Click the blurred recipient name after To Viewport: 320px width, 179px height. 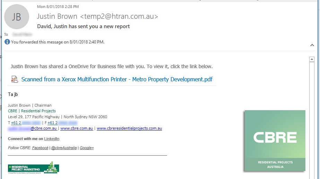tap(22, 34)
